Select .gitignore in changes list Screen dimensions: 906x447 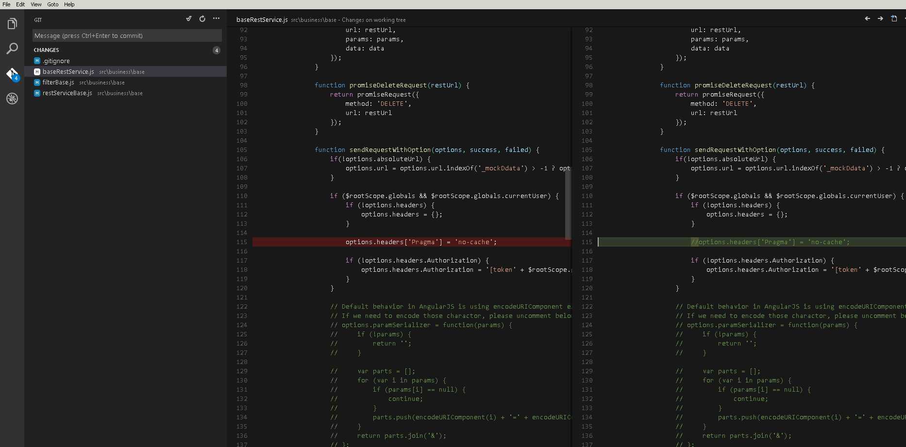click(x=125, y=61)
